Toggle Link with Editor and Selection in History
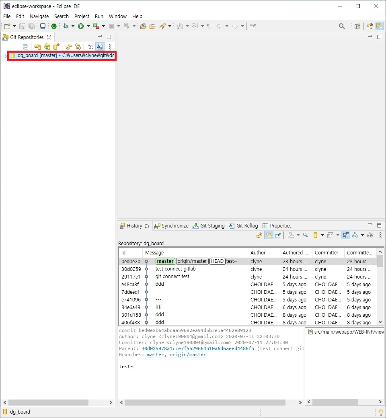Screen dimensions: 386x418 point(269,236)
